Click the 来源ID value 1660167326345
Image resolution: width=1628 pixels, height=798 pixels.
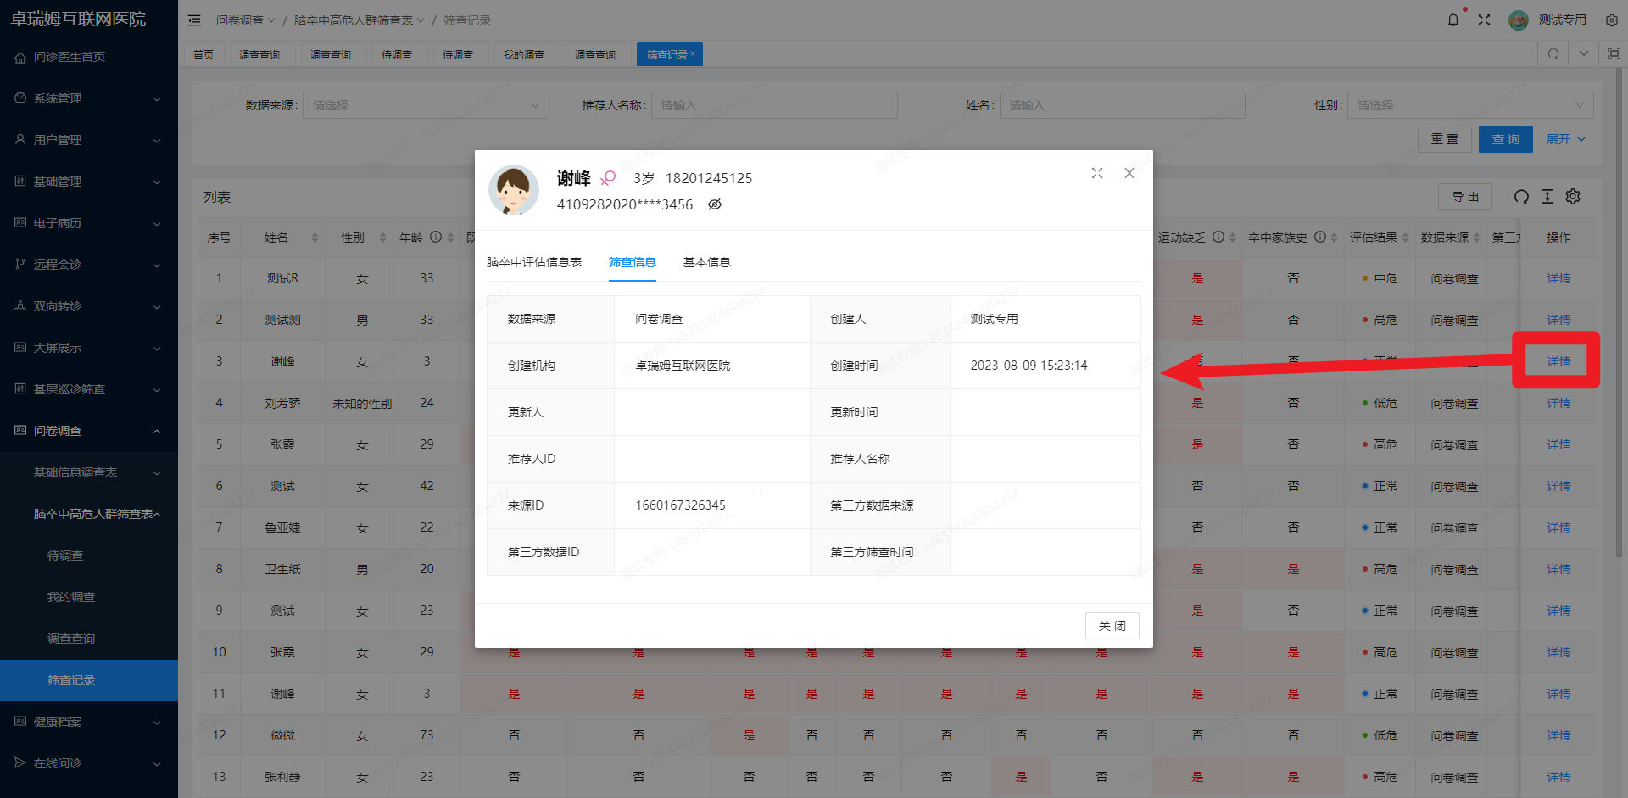pyautogui.click(x=681, y=505)
